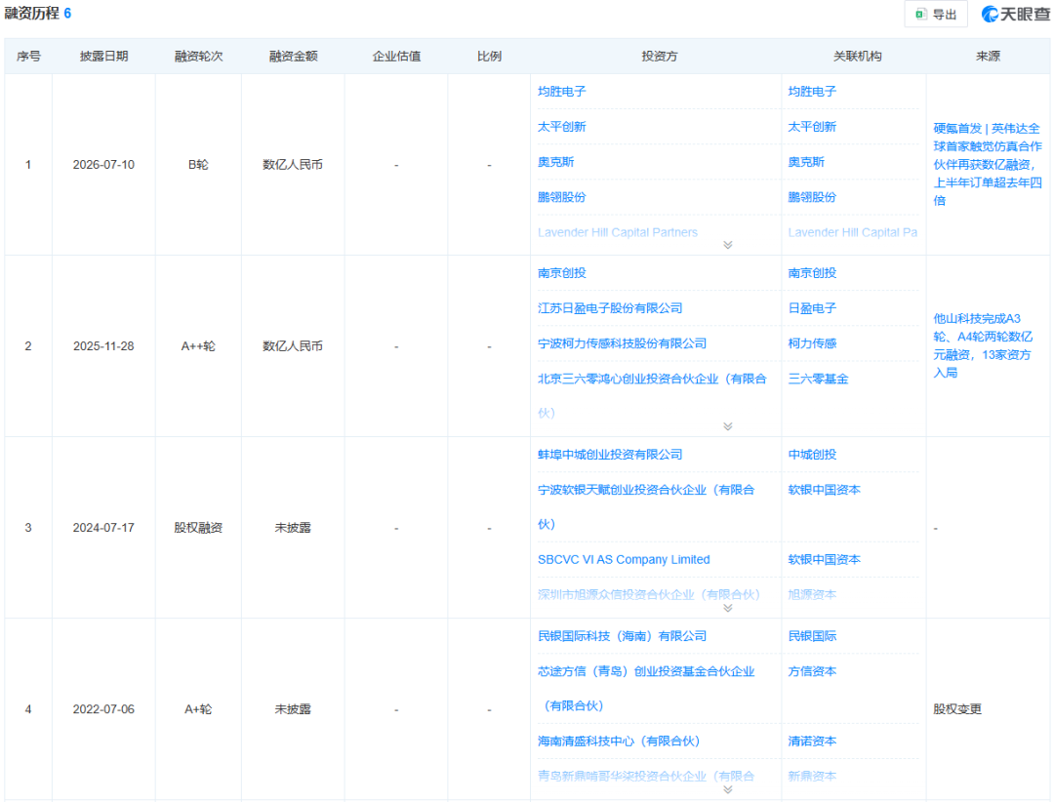Image resolution: width=1054 pixels, height=802 pixels.
Task: Open the 日盈电子 related institution link
Action: [812, 308]
